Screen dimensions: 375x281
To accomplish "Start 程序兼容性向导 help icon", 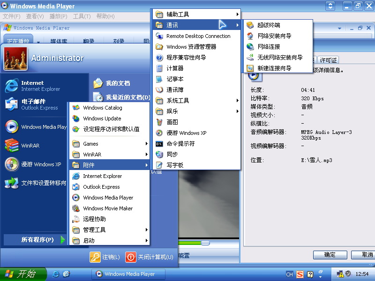I will coord(159,57).
